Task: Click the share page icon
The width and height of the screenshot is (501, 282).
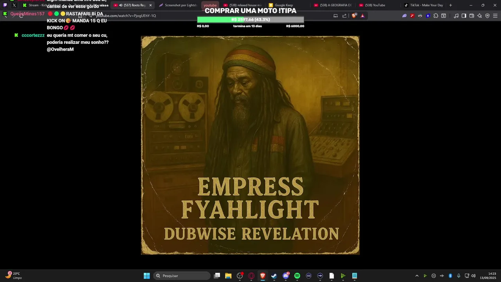Action: 344,16
